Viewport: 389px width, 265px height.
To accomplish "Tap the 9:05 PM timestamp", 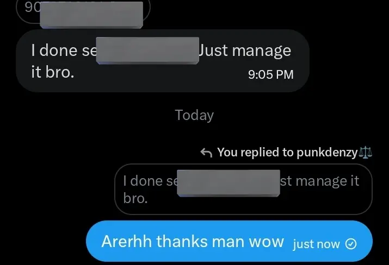I will [x=270, y=74].
